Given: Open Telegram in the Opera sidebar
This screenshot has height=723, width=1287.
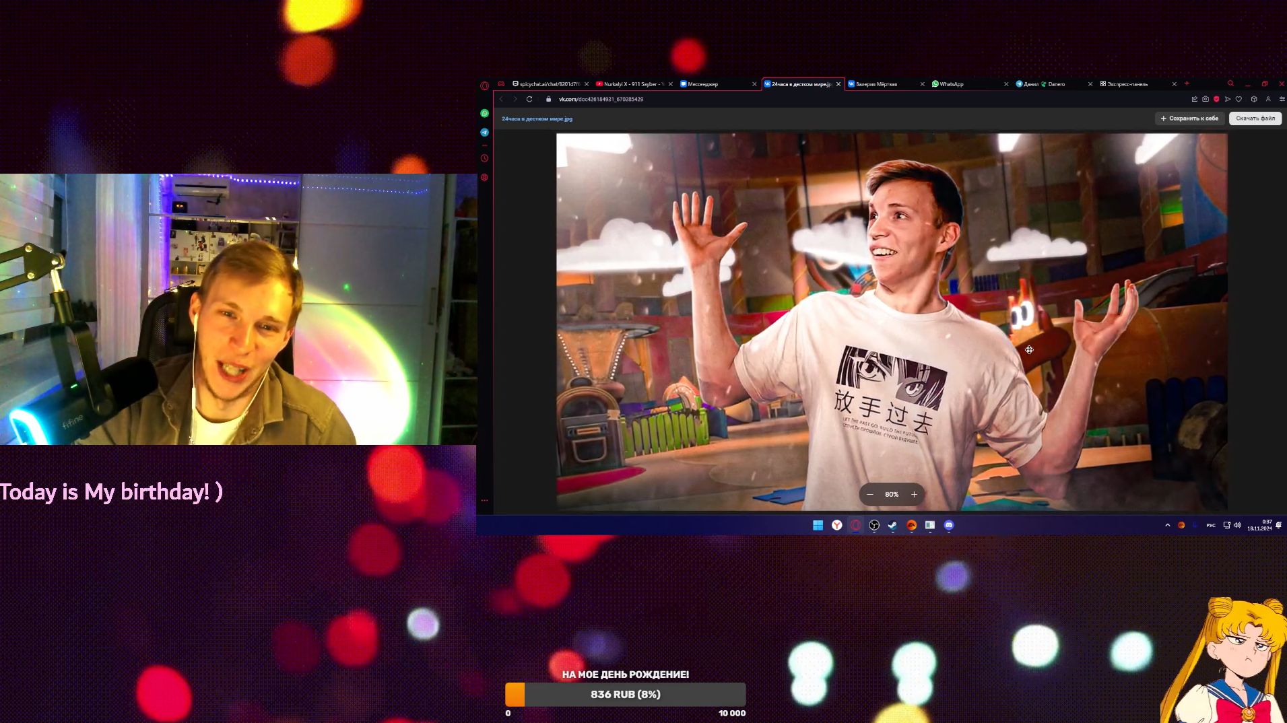Looking at the screenshot, I should pyautogui.click(x=484, y=133).
